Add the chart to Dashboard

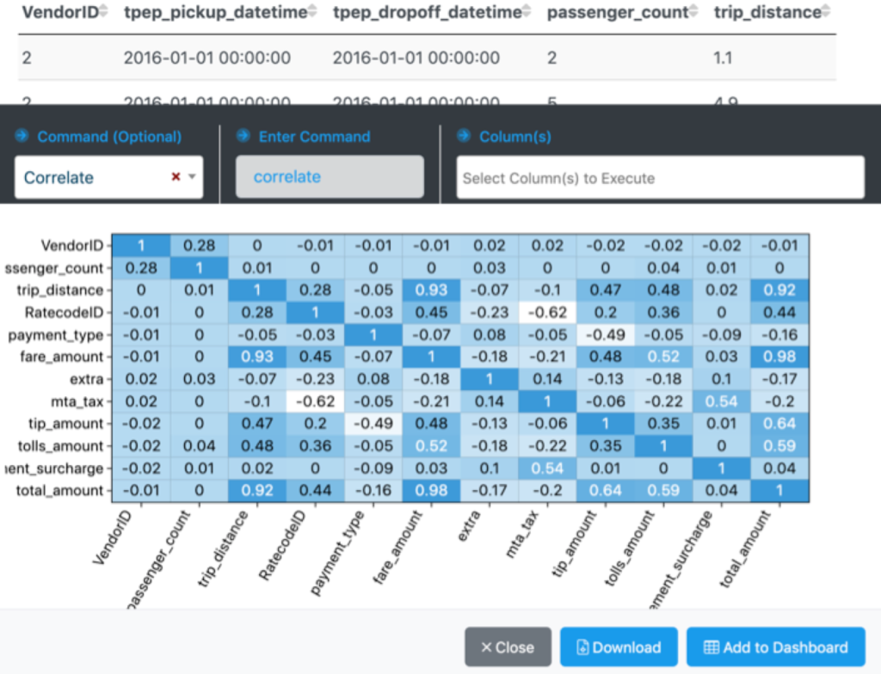pyautogui.click(x=776, y=647)
